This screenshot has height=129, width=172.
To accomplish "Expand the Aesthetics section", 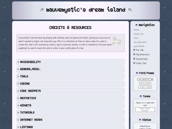I will pyautogui.click(x=70, y=98).
